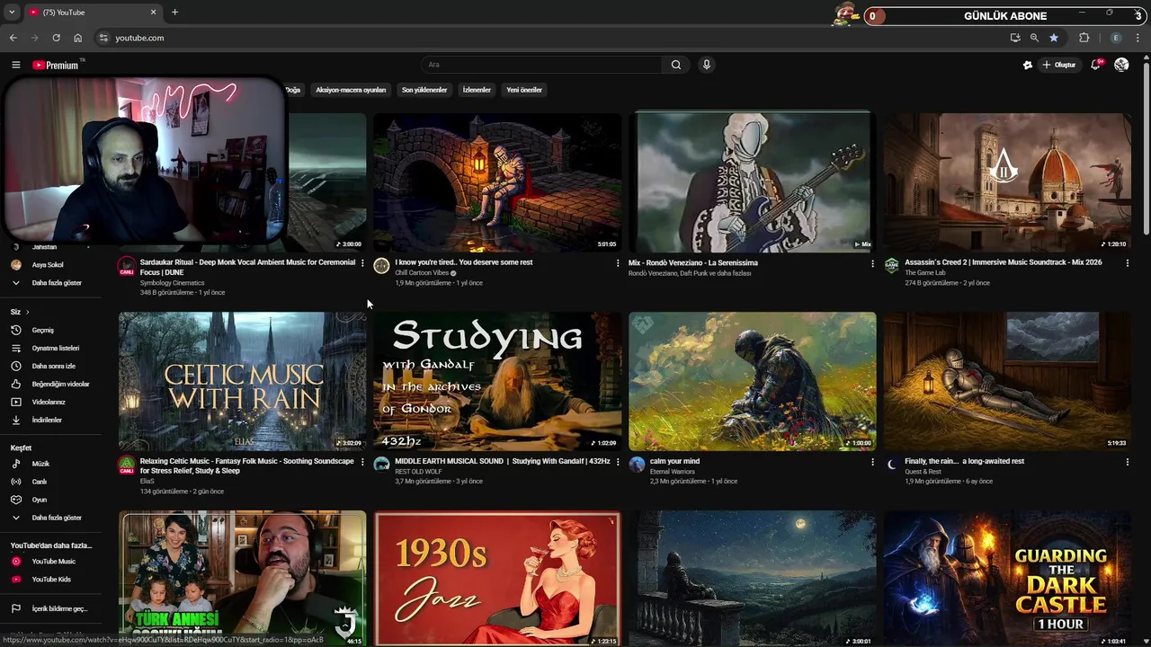
Task: Click the YouTube Premium logo
Action: click(57, 65)
